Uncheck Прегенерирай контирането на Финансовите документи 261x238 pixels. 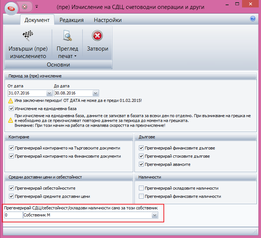(x=11, y=156)
